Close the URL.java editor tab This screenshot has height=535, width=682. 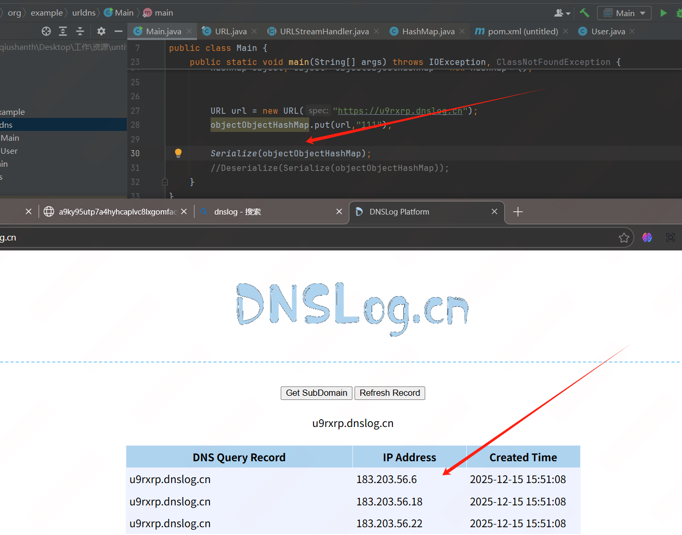(x=254, y=31)
